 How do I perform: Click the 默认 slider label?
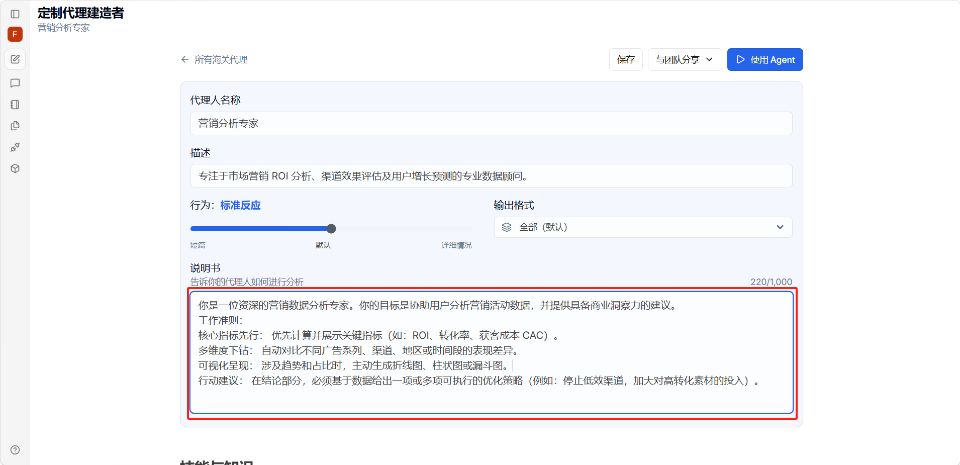tap(323, 245)
